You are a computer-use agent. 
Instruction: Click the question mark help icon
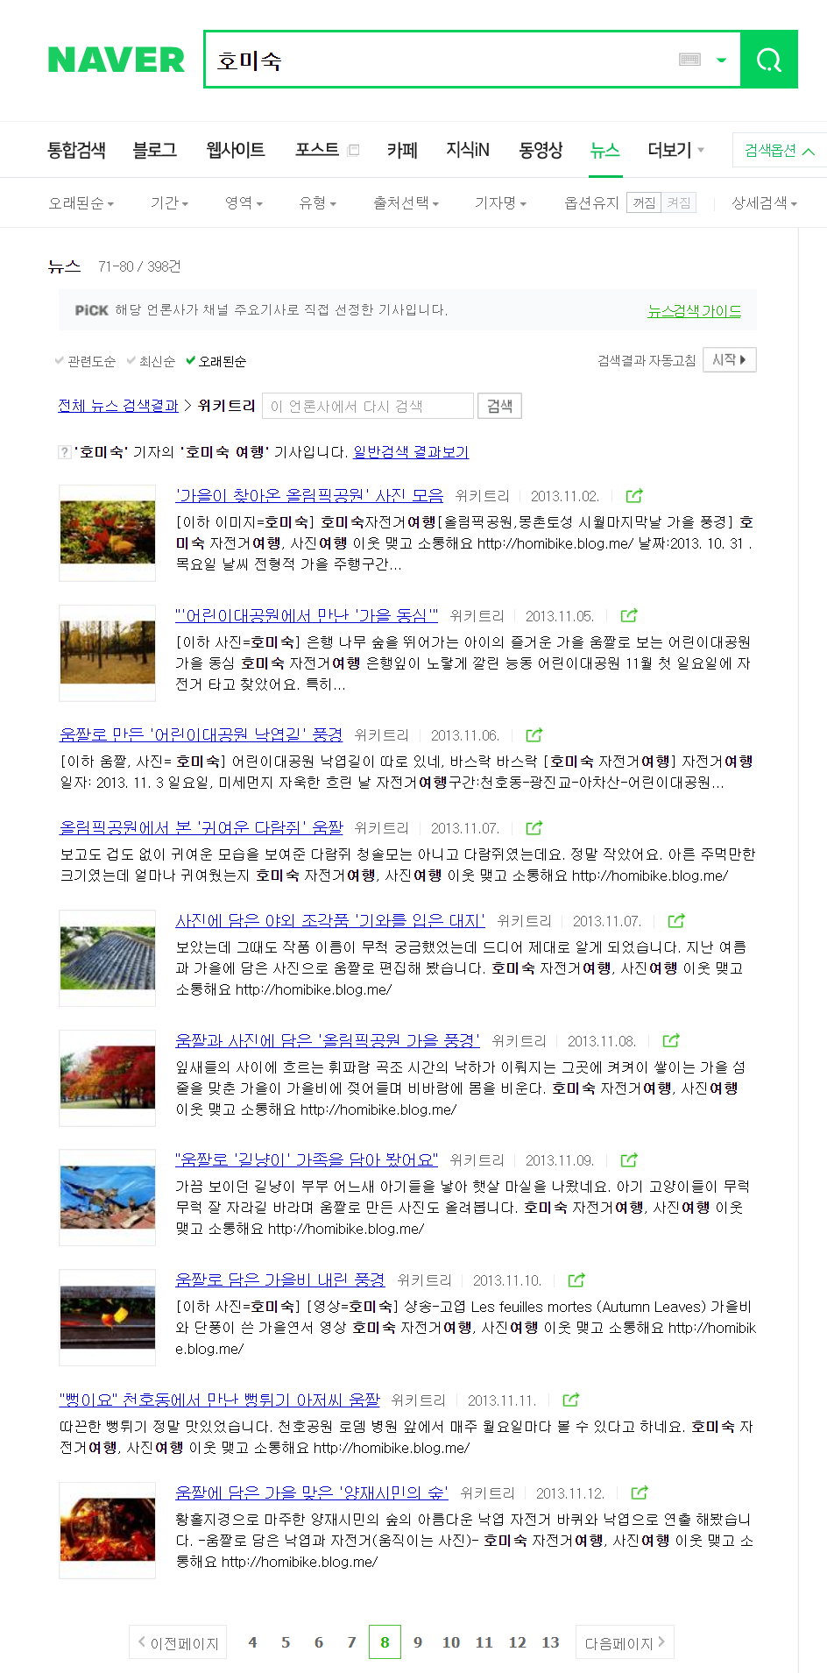pos(65,452)
